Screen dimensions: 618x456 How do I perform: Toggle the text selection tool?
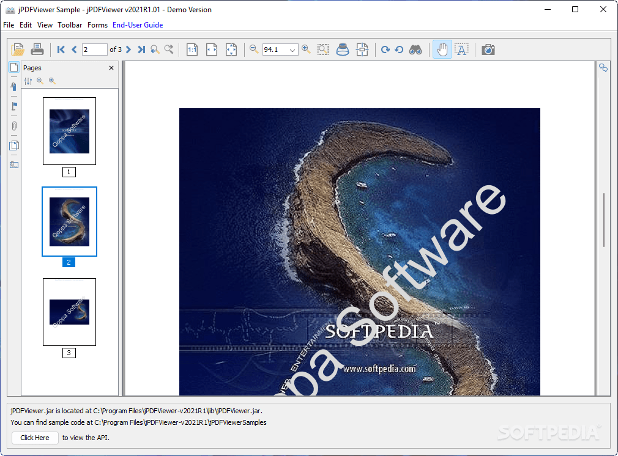(x=461, y=50)
